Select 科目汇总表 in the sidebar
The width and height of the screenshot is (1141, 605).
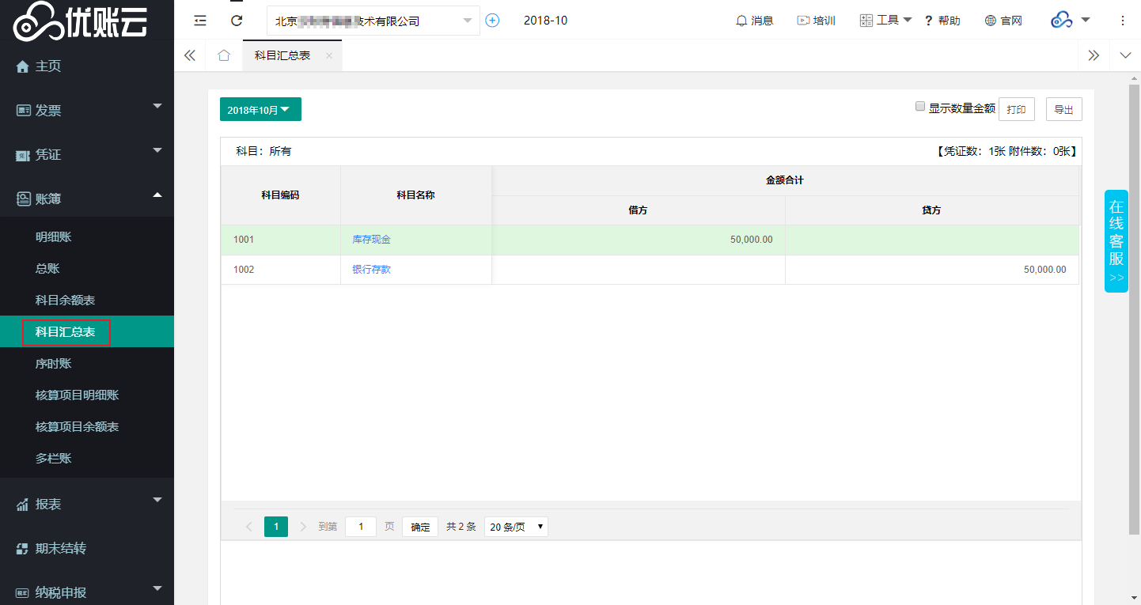[87, 332]
